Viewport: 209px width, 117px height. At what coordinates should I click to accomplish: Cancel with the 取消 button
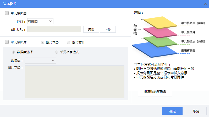(x=196, y=111)
